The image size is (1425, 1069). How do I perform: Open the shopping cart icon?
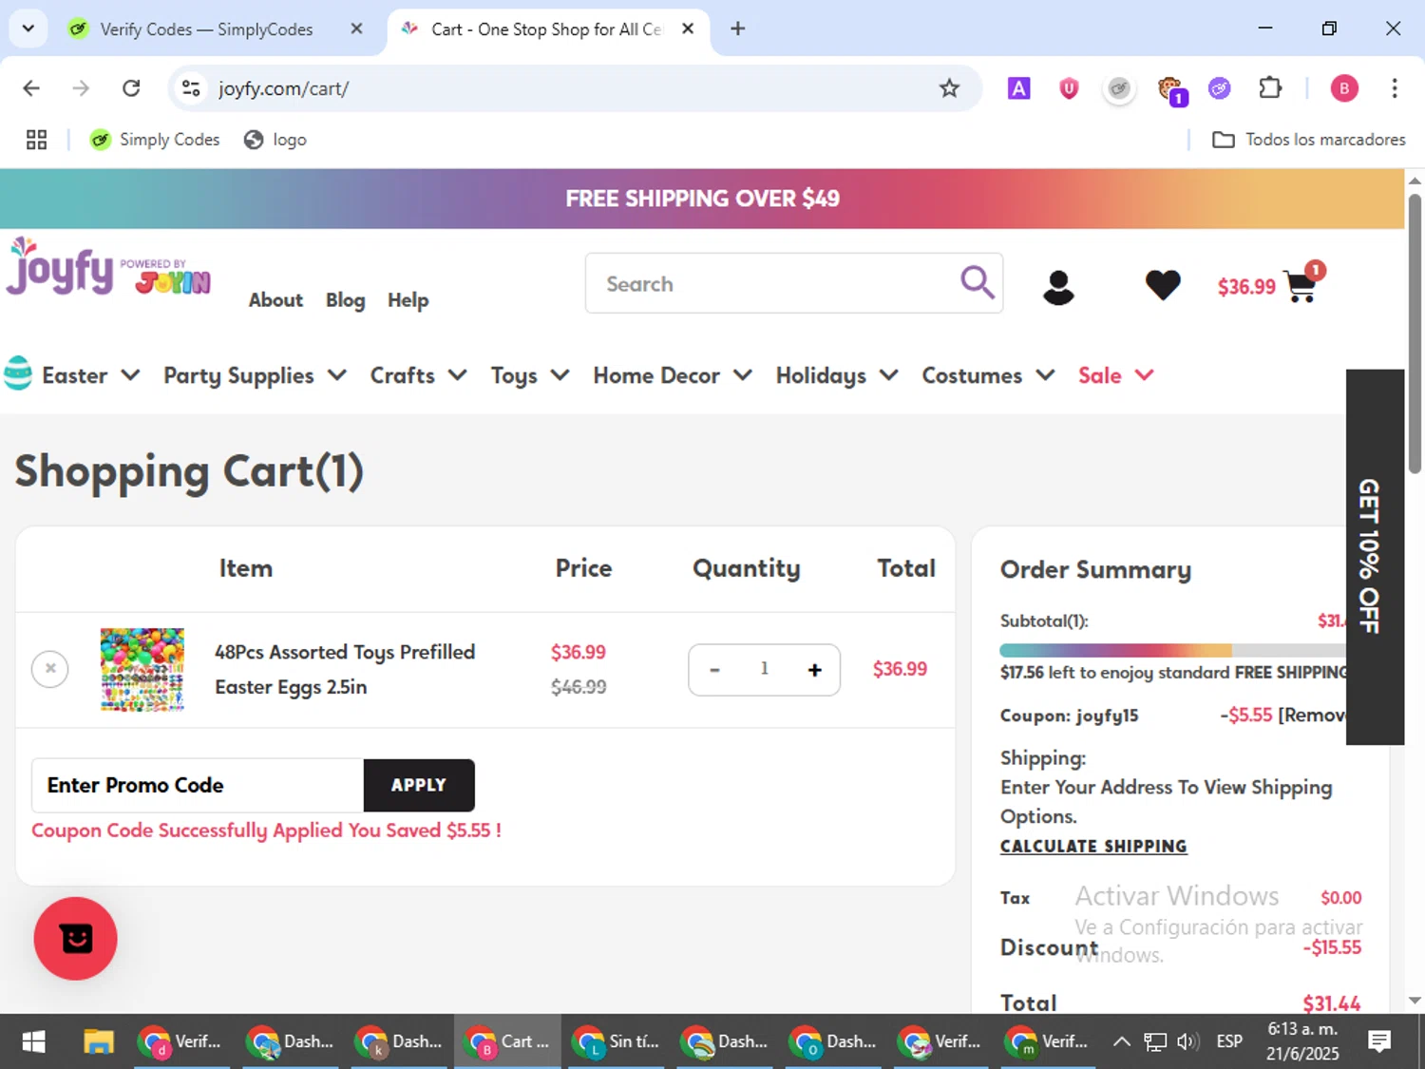pyautogui.click(x=1302, y=284)
